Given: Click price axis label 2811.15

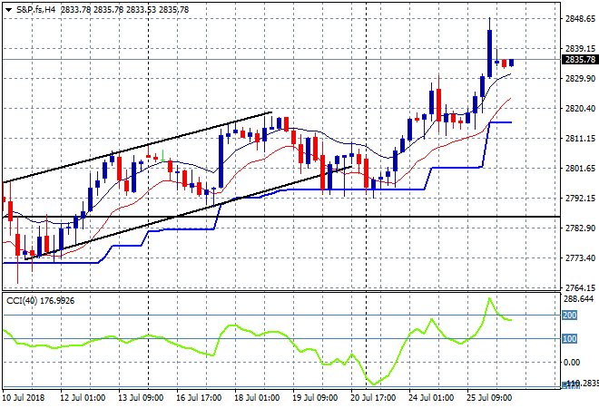Looking at the screenshot, I should (x=580, y=138).
